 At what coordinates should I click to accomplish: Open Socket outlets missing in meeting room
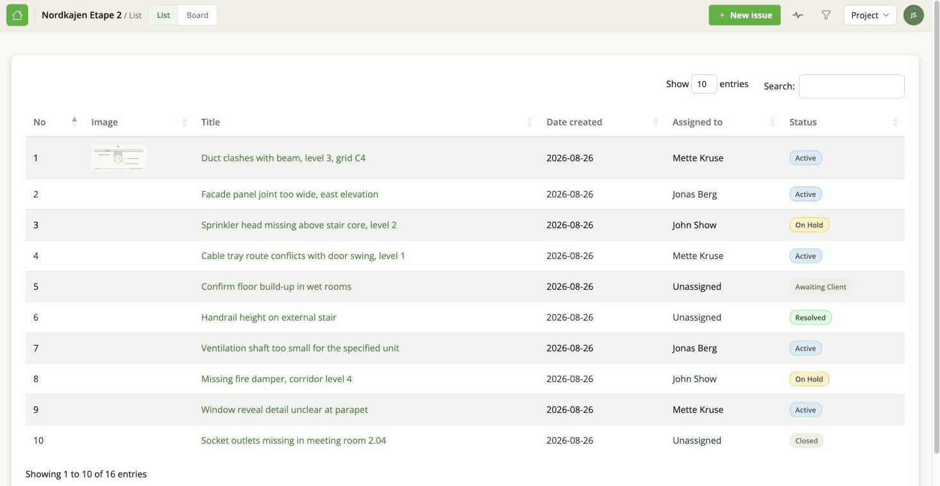[294, 440]
